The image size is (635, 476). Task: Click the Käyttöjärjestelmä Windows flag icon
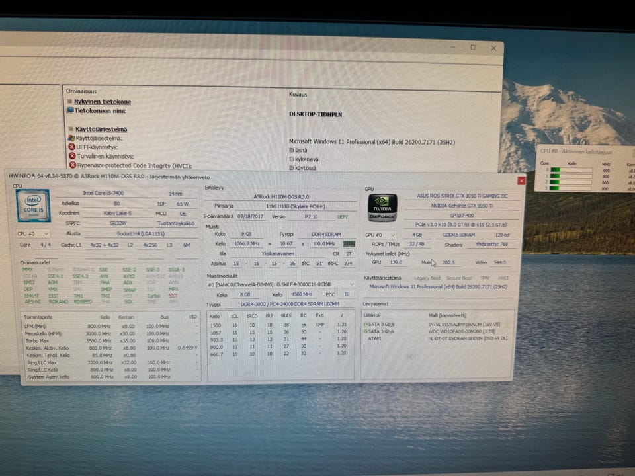click(71, 138)
